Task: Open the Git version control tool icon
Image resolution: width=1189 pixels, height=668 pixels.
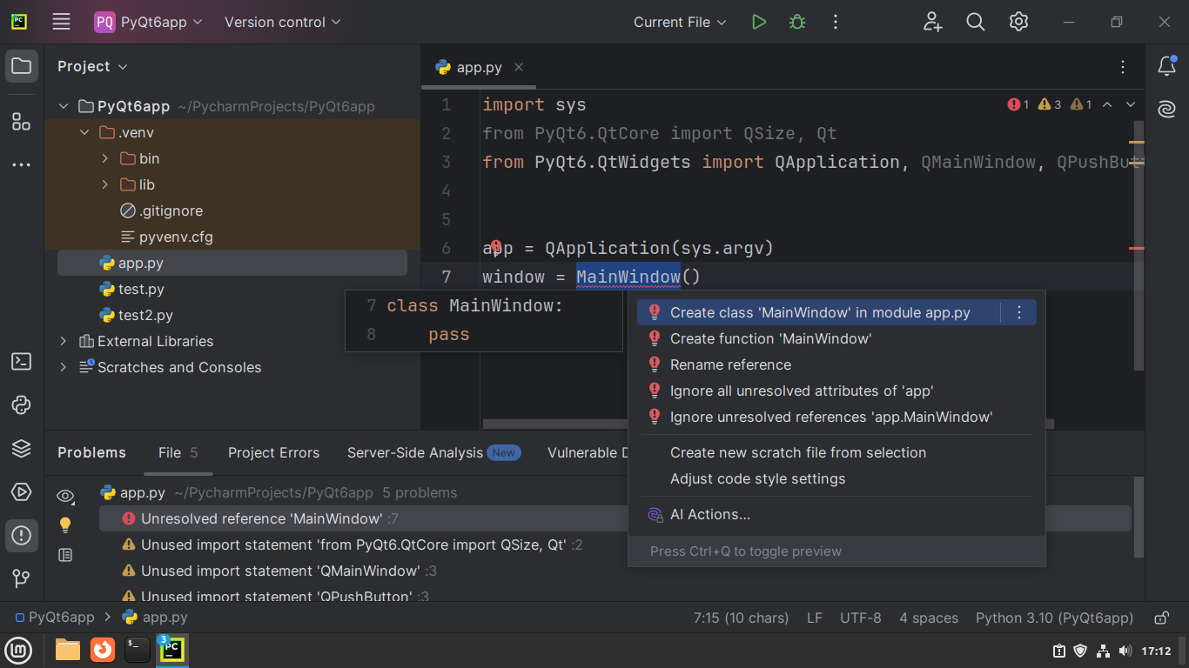Action: (22, 578)
